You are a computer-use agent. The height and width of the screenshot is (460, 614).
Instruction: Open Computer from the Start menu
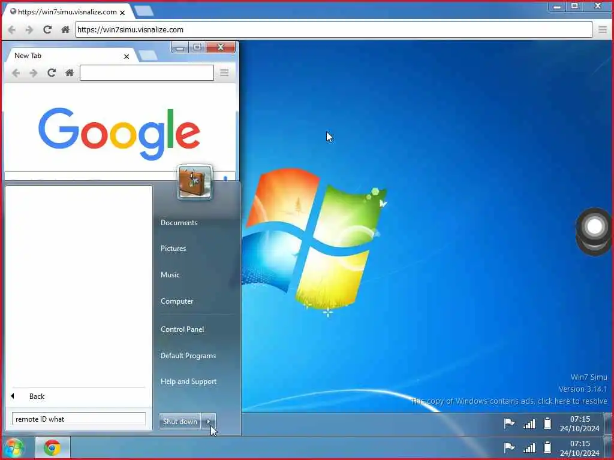pyautogui.click(x=177, y=301)
